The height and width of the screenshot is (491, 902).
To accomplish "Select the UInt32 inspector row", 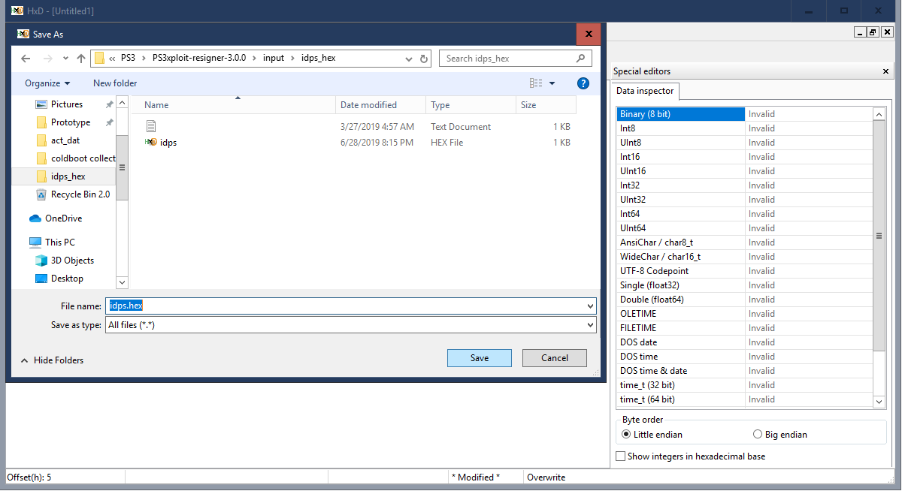I will click(x=744, y=200).
